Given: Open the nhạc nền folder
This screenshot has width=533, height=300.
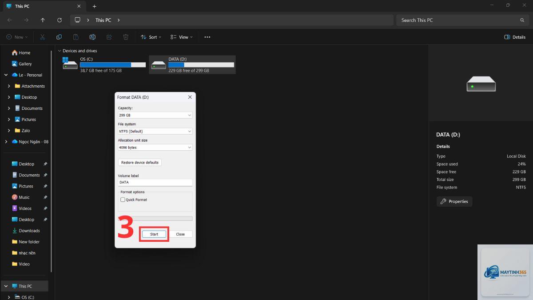Looking at the screenshot, I should pos(24,253).
